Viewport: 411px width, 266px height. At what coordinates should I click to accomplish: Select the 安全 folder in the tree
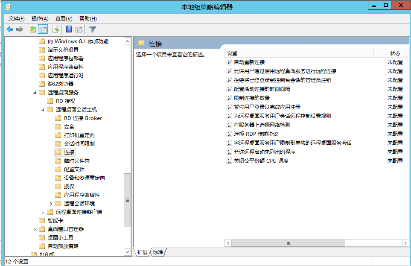point(69,127)
